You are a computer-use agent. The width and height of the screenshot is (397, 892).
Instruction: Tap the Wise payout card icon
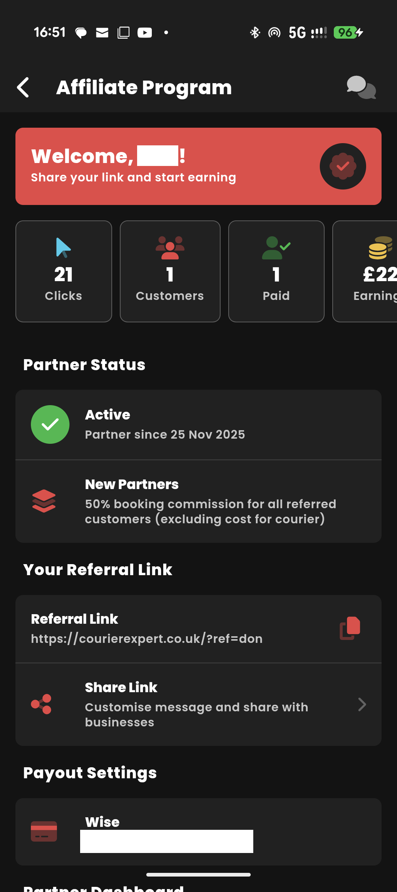click(x=44, y=831)
